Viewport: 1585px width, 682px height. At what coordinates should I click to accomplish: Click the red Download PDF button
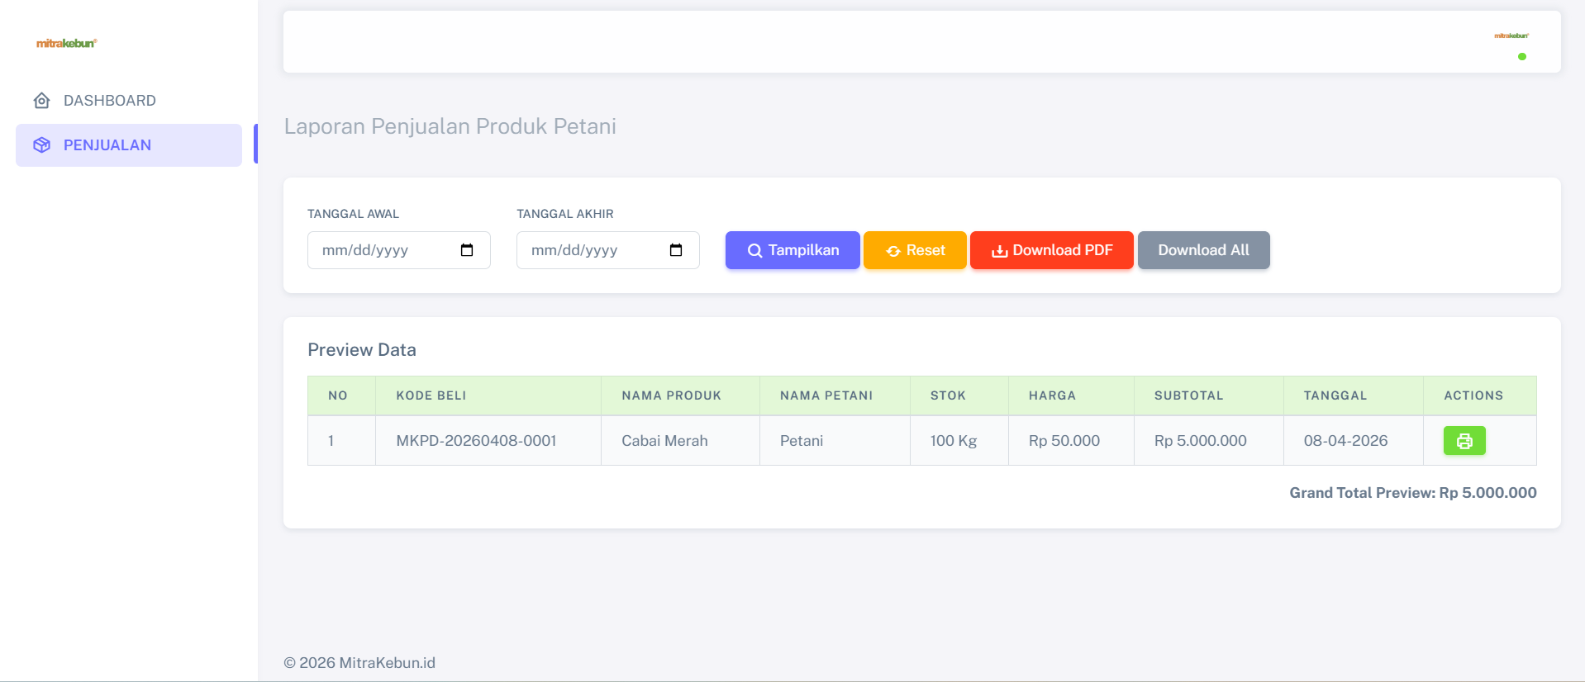pos(1052,250)
